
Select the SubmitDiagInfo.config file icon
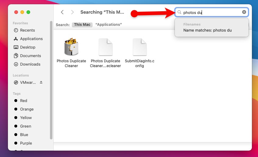[140, 47]
